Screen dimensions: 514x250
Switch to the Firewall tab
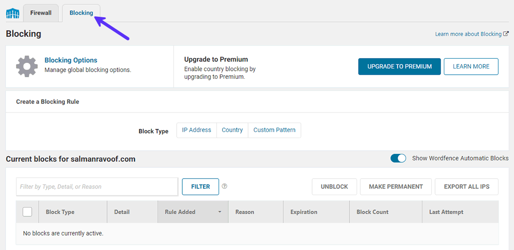click(x=41, y=13)
